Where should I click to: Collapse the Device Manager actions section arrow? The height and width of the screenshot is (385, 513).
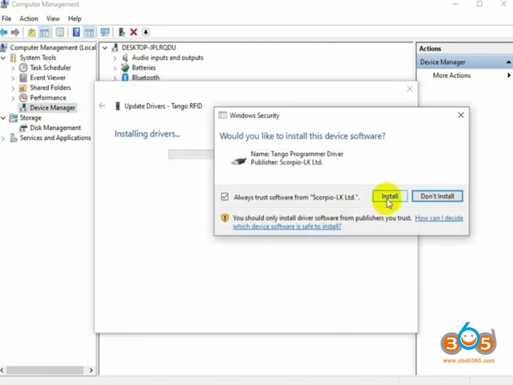coord(508,62)
